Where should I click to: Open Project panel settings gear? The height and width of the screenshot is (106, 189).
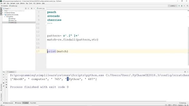coord(32,9)
